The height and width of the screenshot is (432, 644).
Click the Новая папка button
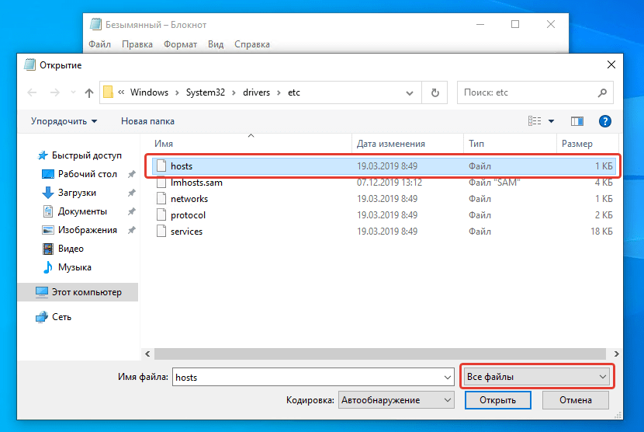tap(147, 121)
